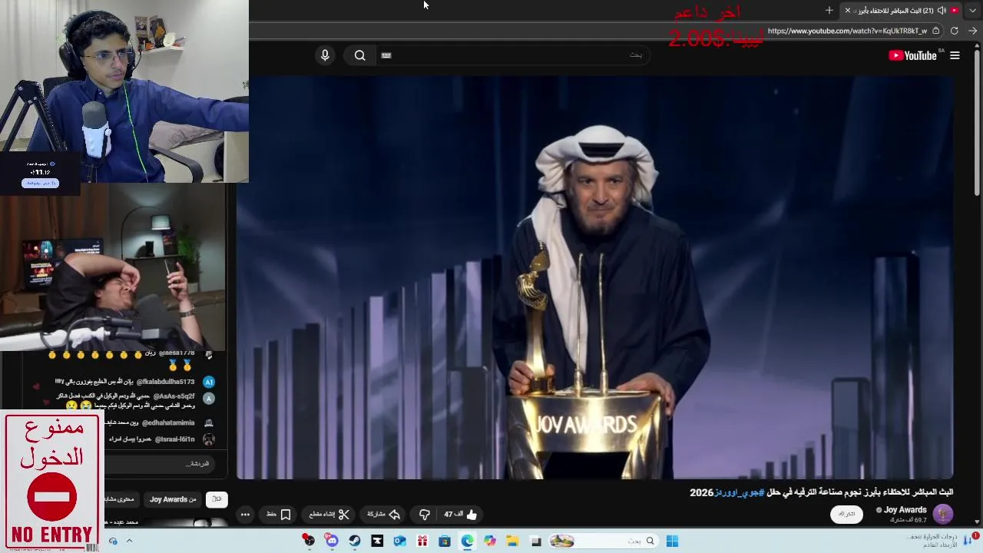Viewport: 983px width, 553px height.
Task: Open the Joy Awards channel avatar
Action: click(943, 514)
